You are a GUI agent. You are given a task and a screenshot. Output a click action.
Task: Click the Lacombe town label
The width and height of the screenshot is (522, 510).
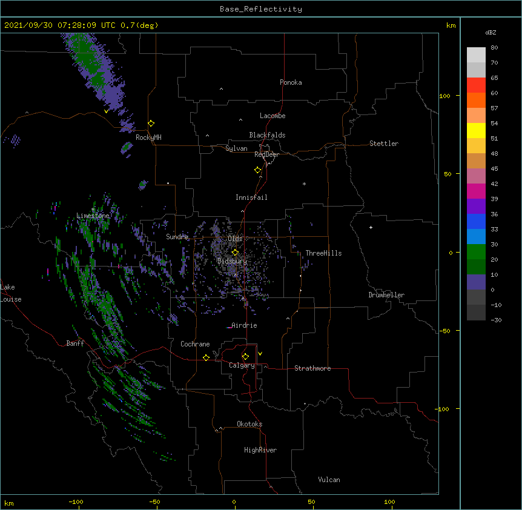pos(273,116)
